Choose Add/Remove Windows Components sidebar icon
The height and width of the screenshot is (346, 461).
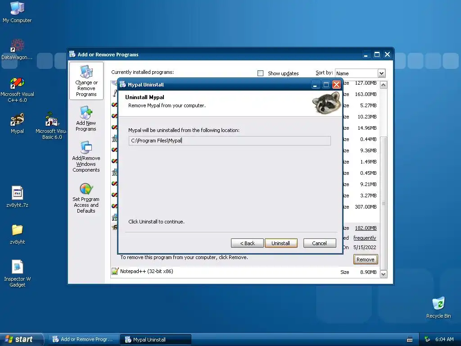point(86,156)
